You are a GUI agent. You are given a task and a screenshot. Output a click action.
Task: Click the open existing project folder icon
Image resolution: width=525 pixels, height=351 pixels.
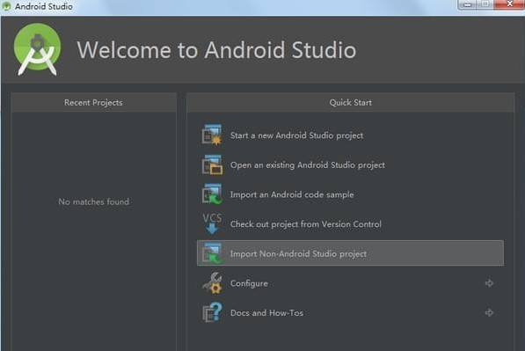click(x=212, y=165)
